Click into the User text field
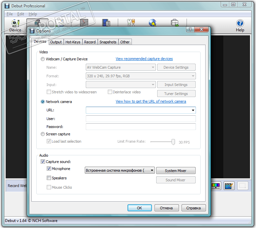The image size is (256, 228). click(x=141, y=119)
